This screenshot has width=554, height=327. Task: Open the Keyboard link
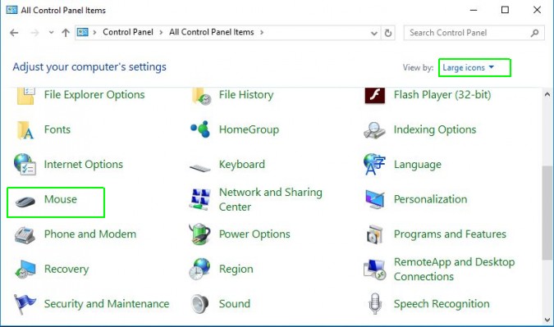[241, 165]
